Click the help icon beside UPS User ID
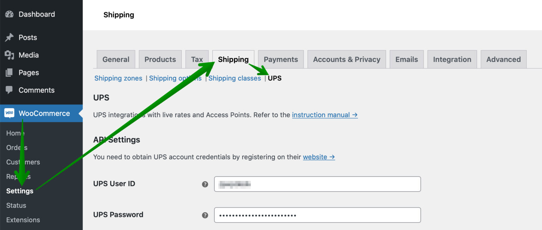542x230 pixels. (205, 184)
